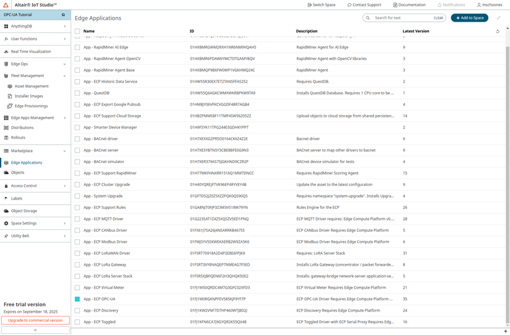Viewport: 510px width, 335px height.
Task: Tick the App - ECP MQTT Driver checkbox
Action: click(77, 219)
